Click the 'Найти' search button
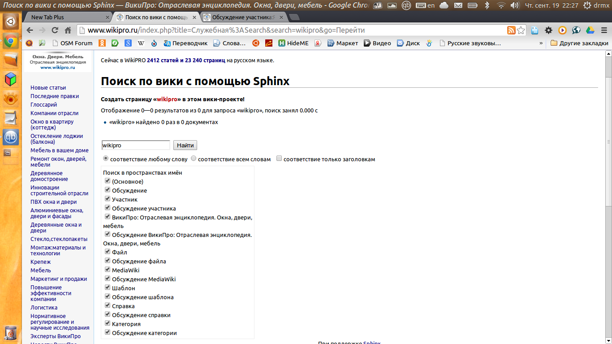 pyautogui.click(x=185, y=145)
